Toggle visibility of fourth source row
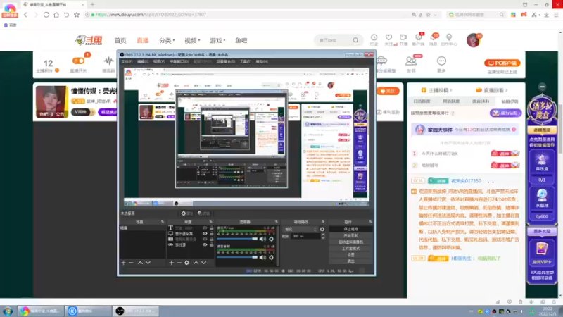This screenshot has height=317, width=563. coord(205,244)
